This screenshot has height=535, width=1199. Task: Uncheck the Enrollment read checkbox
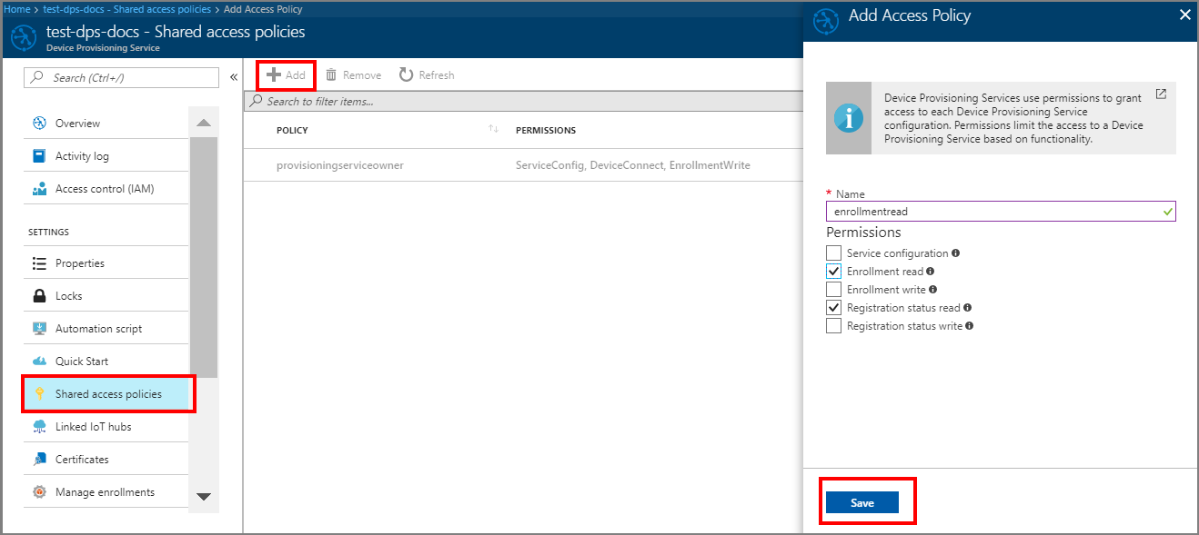(833, 272)
